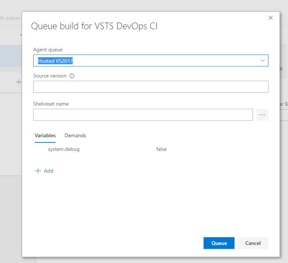Click the background plus icon behind the dialog
The image size is (288, 263).
pos(19,82)
